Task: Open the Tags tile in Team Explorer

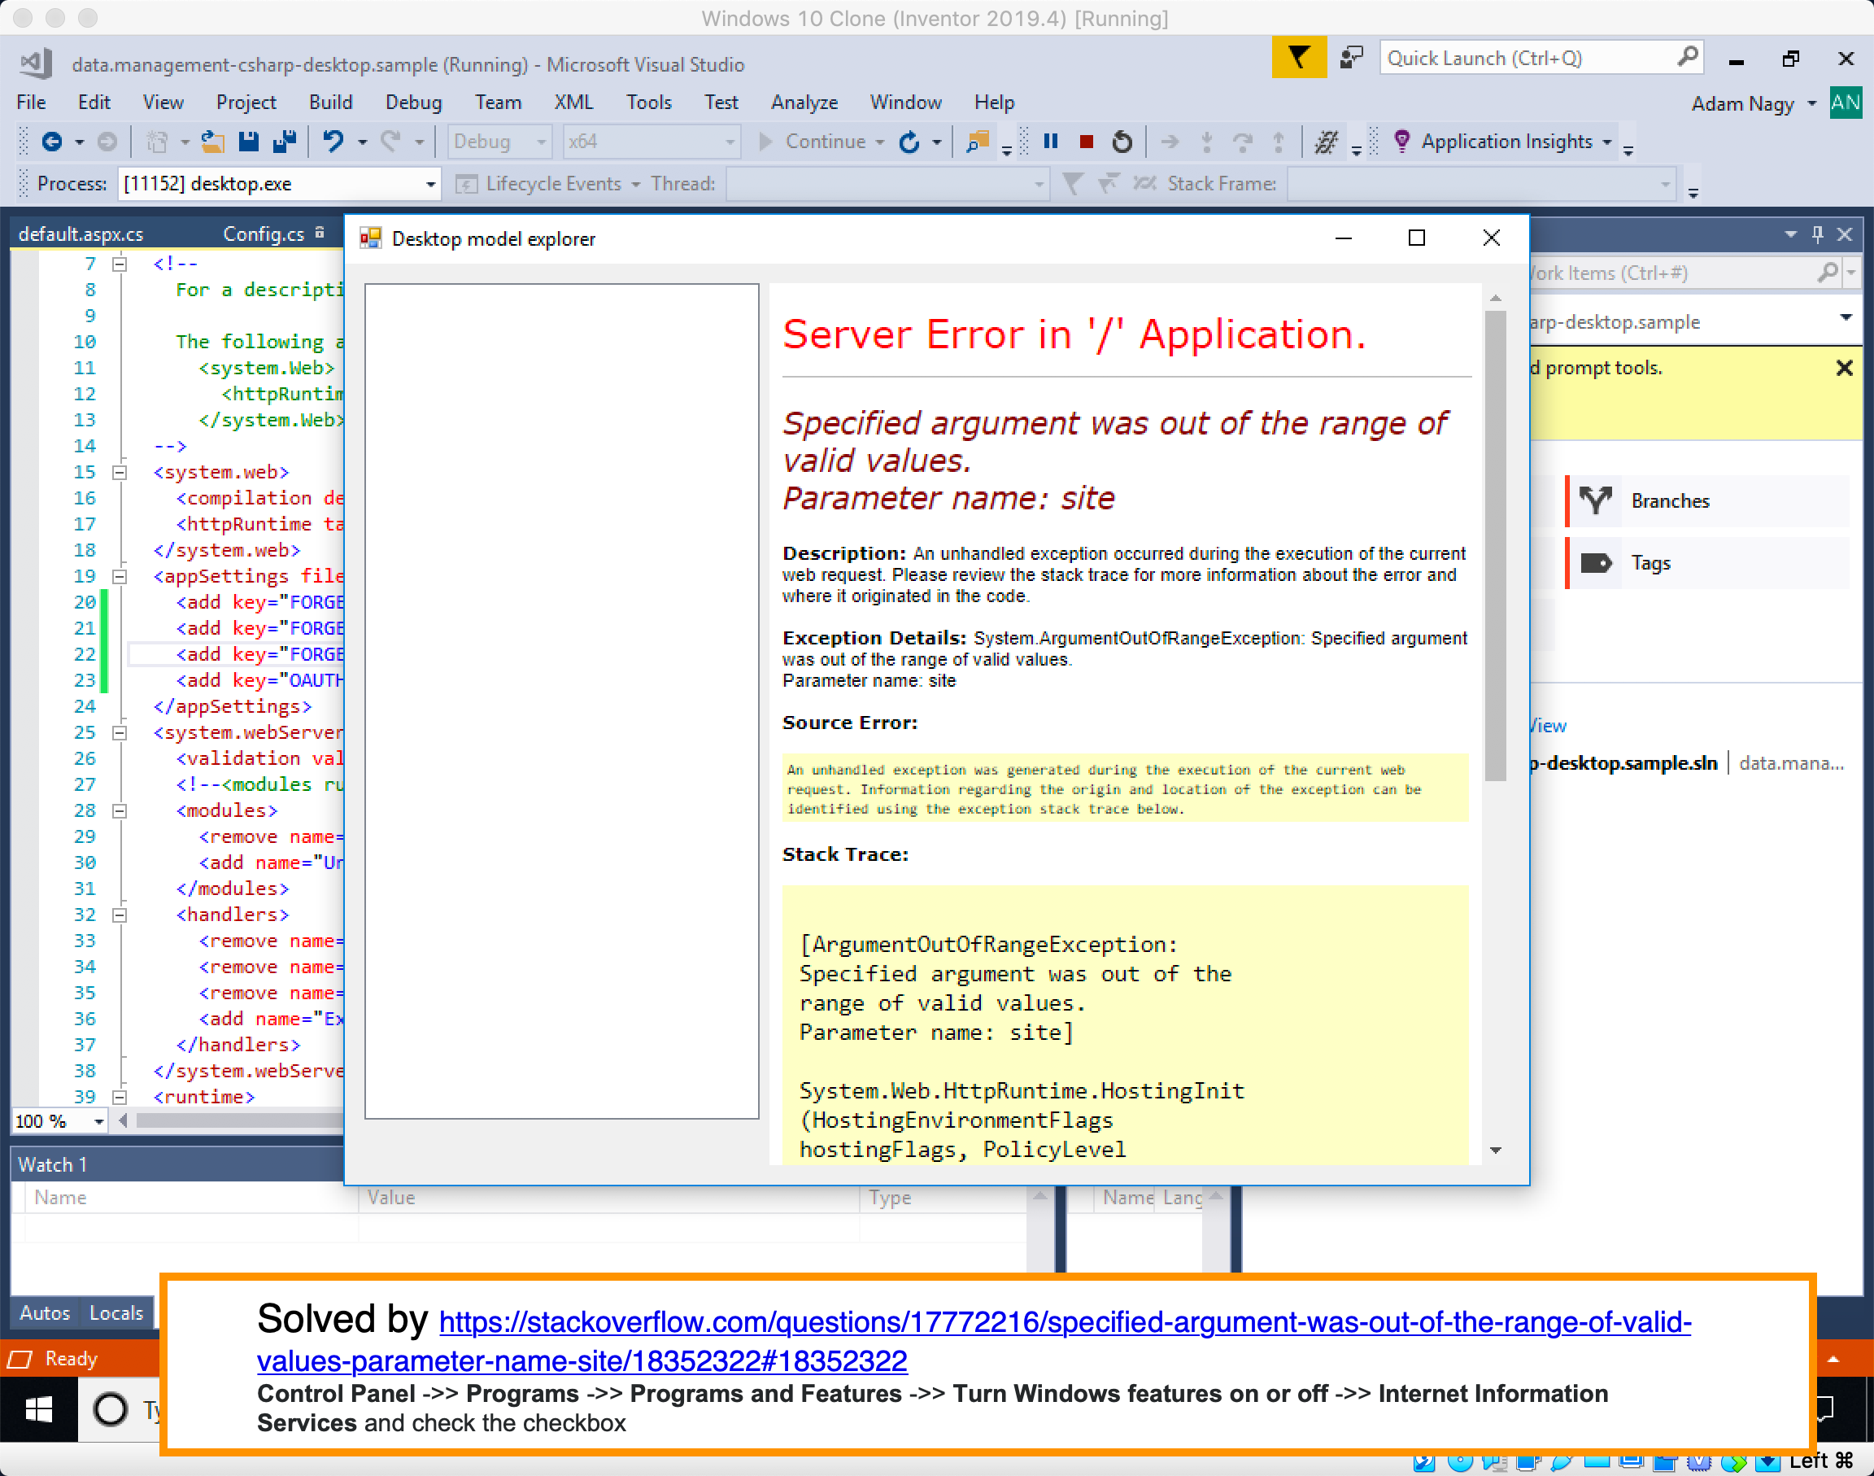Action: [1650, 563]
